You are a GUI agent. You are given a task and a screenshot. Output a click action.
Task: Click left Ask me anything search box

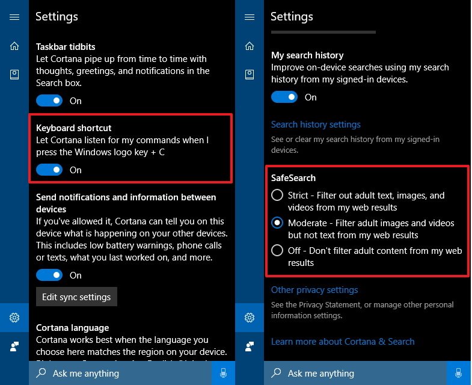click(120, 374)
